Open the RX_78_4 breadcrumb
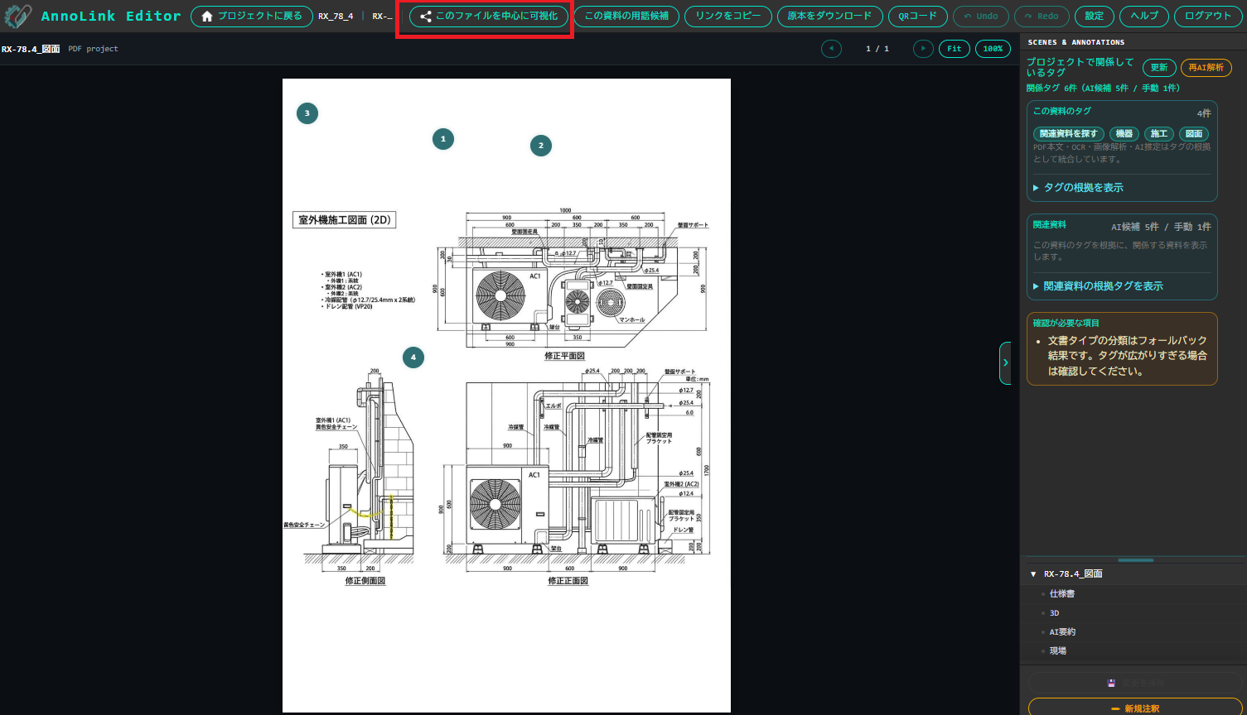This screenshot has width=1247, height=715. pos(336,17)
